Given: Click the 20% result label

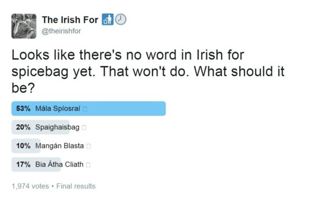Looking at the screenshot, I should tap(23, 127).
